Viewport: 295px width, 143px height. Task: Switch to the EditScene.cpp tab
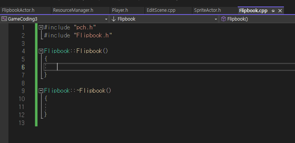pyautogui.click(x=161, y=10)
